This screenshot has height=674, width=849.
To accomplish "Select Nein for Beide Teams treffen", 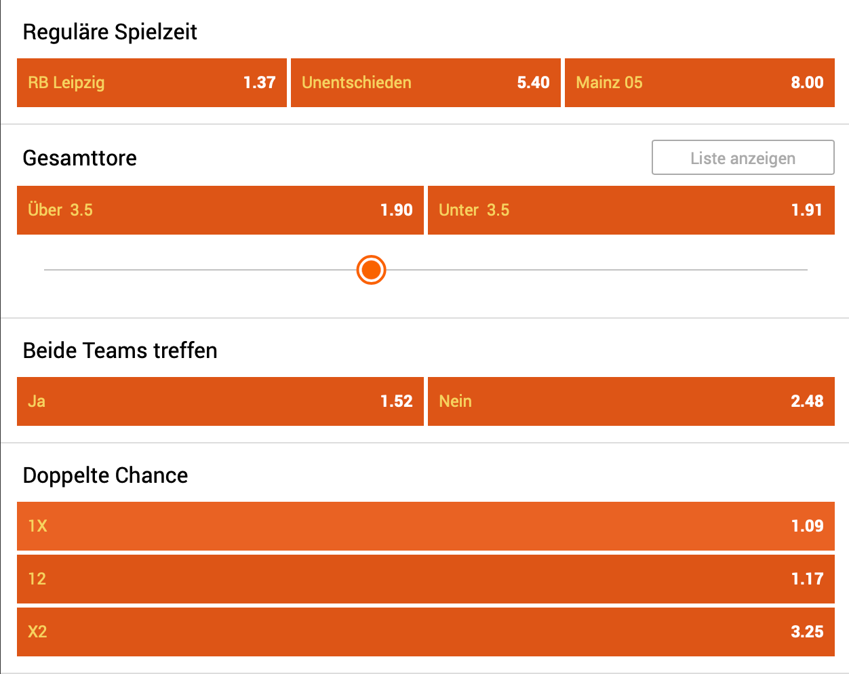I will [631, 401].
